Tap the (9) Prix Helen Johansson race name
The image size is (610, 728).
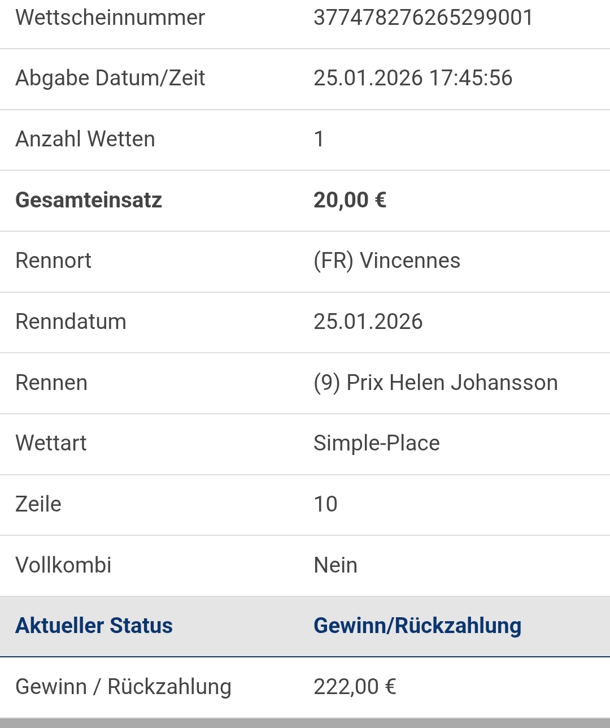[x=435, y=383]
